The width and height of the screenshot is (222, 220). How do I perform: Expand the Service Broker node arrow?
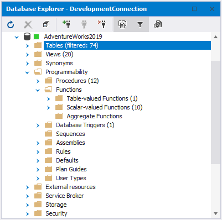coord(28,196)
